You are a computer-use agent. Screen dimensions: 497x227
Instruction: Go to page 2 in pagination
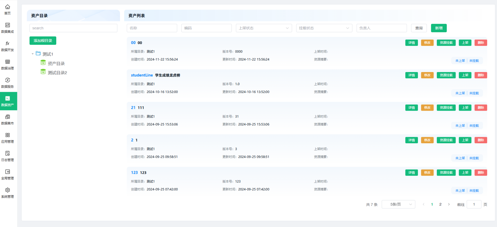[x=440, y=204]
